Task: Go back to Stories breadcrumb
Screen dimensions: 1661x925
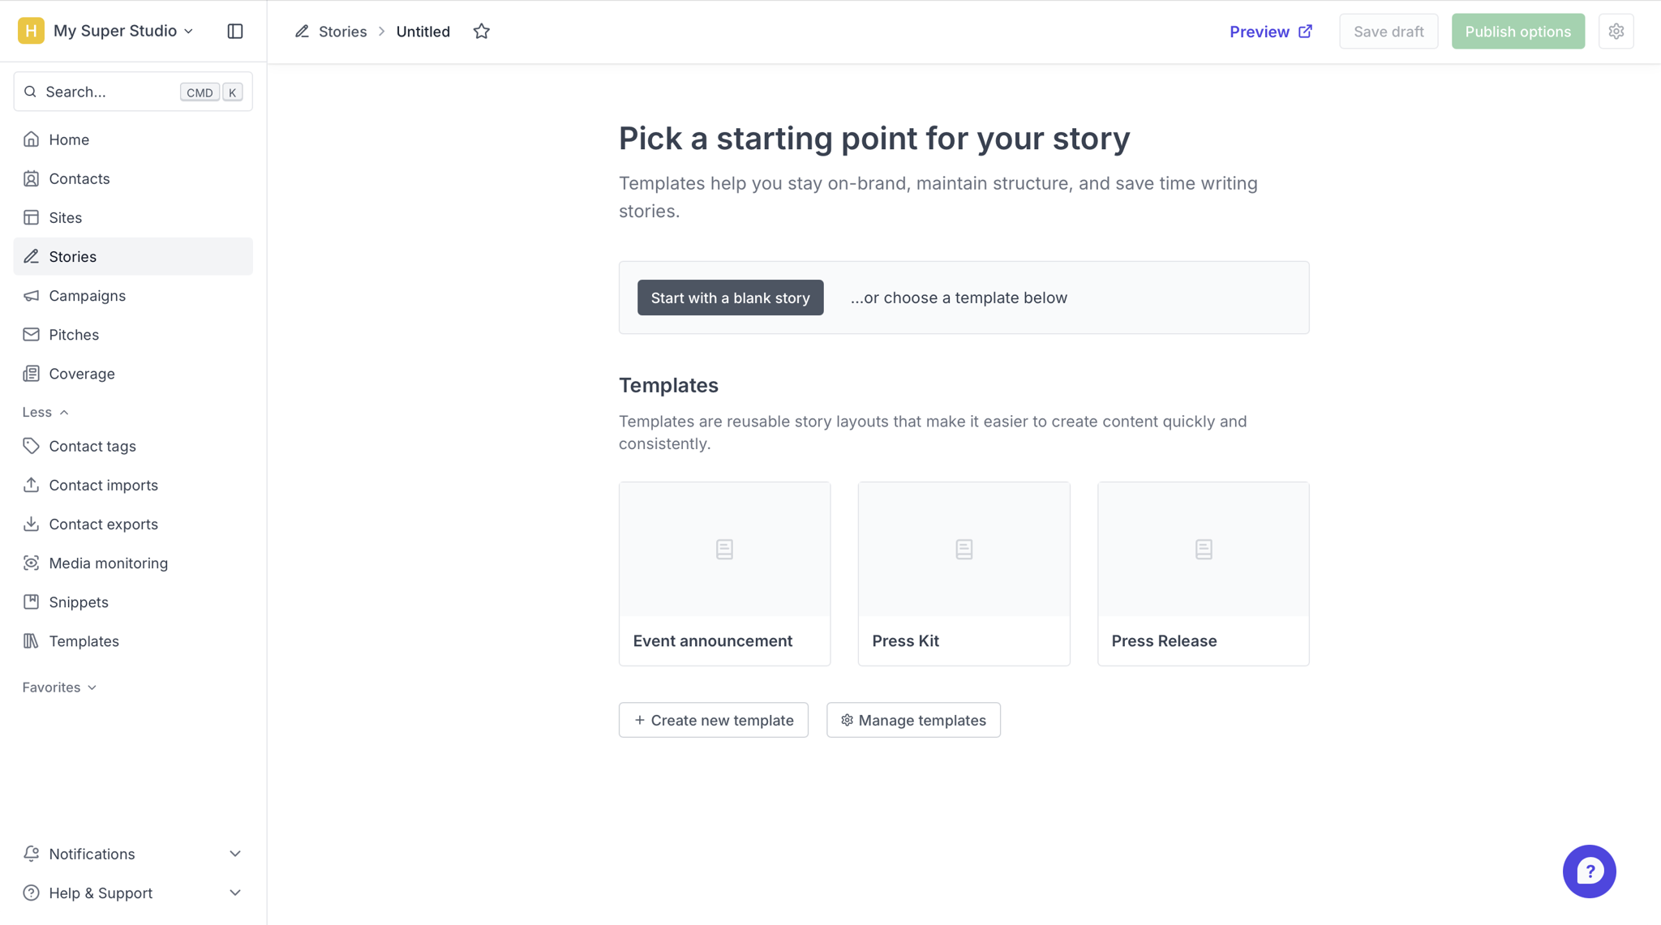Action: coord(341,32)
